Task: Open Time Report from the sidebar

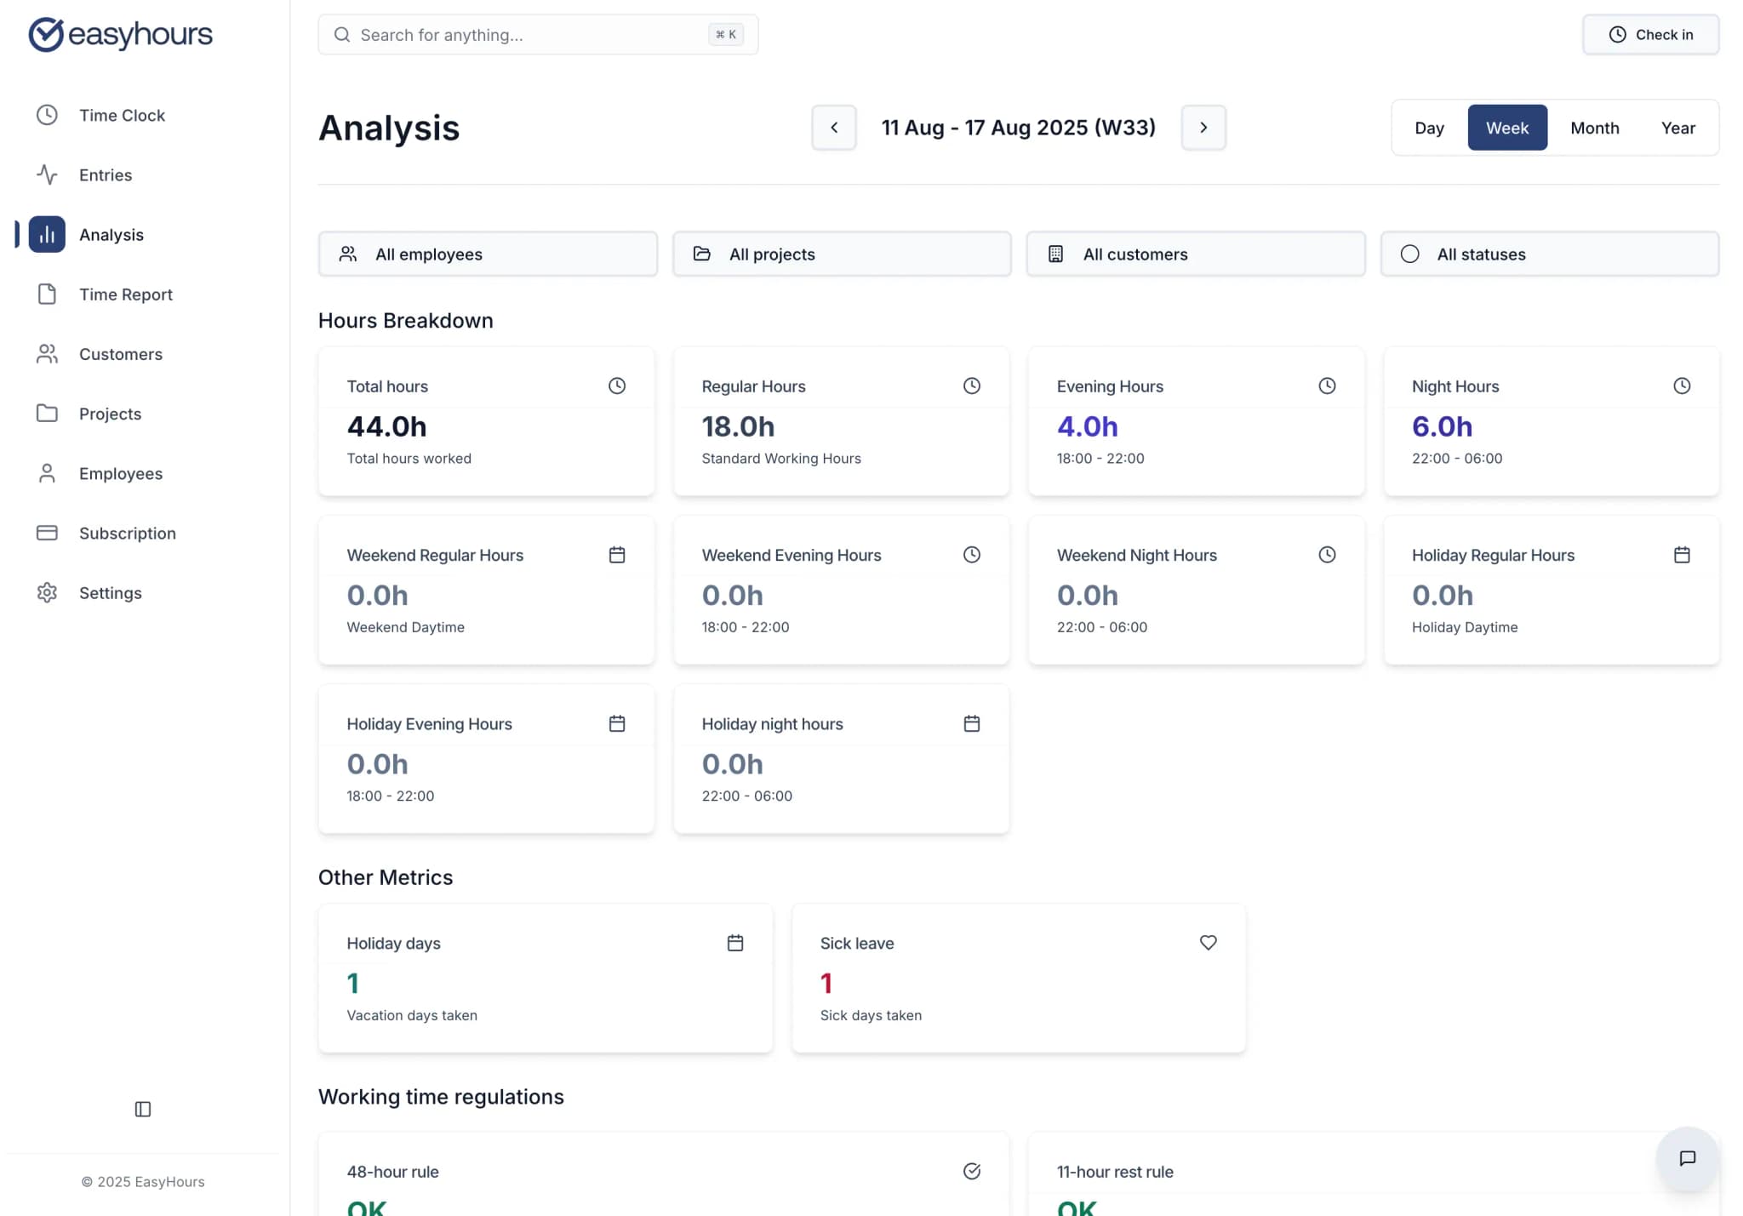Action: (x=125, y=294)
